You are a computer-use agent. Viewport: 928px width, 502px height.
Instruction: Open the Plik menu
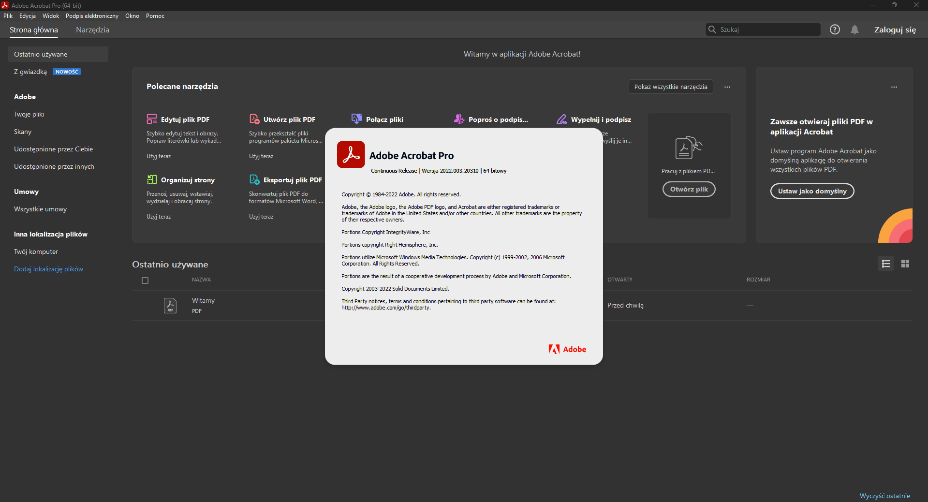click(8, 16)
